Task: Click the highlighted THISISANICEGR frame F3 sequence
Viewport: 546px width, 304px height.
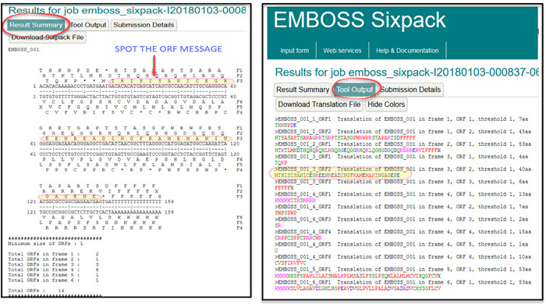Action: (171, 81)
